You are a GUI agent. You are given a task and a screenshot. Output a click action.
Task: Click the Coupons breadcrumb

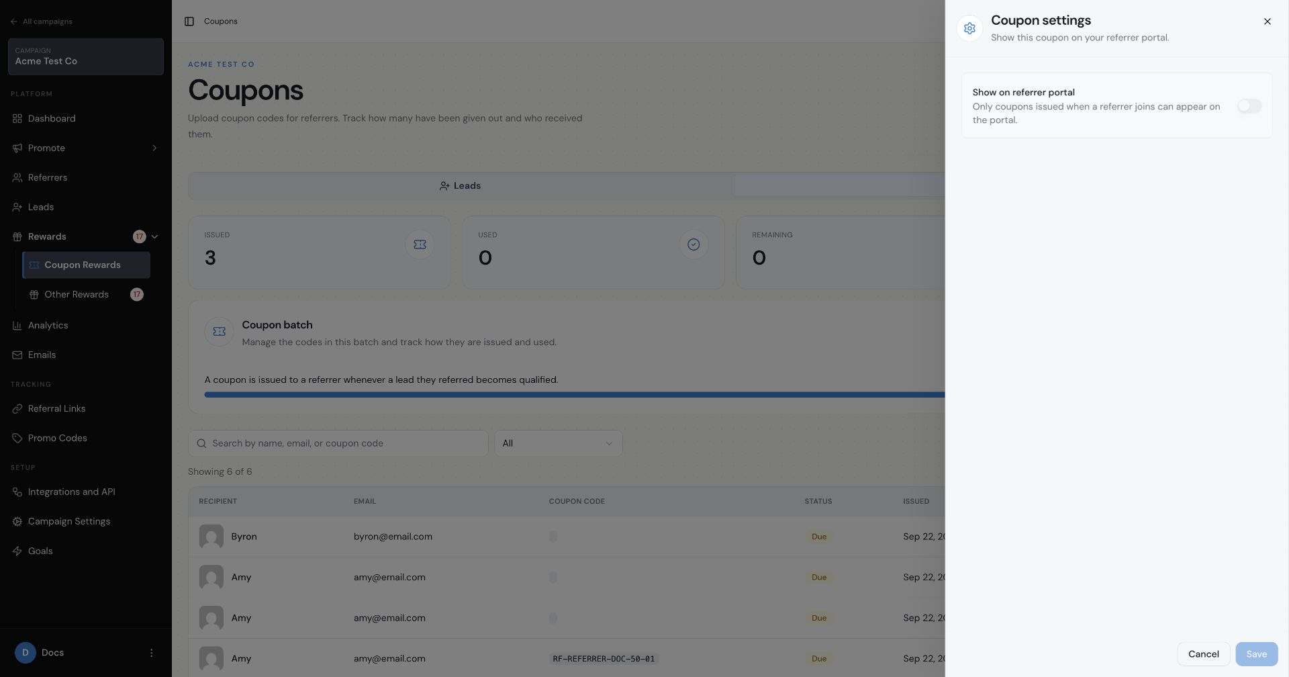221,21
